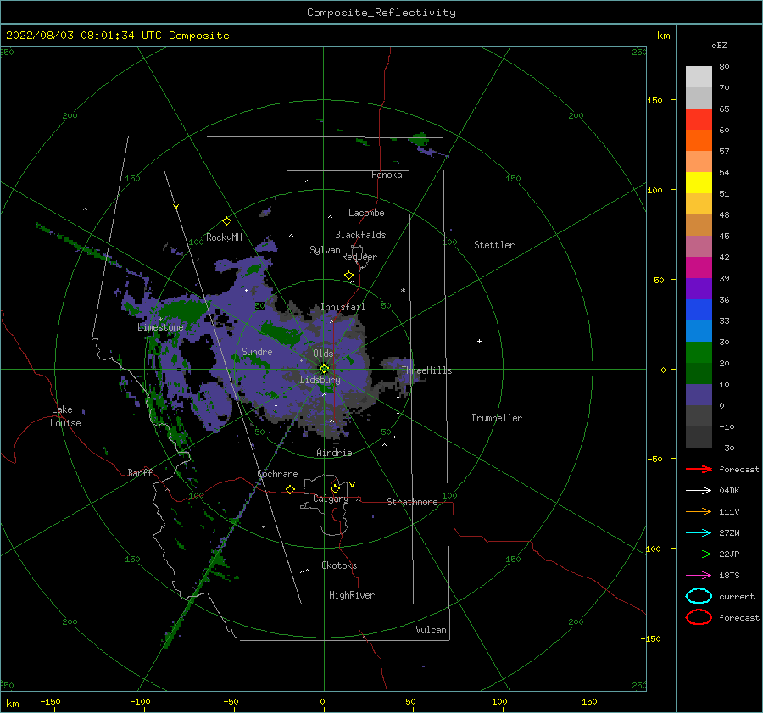
Task: Pick the 0 dBZ purple swatch
Action: point(699,394)
